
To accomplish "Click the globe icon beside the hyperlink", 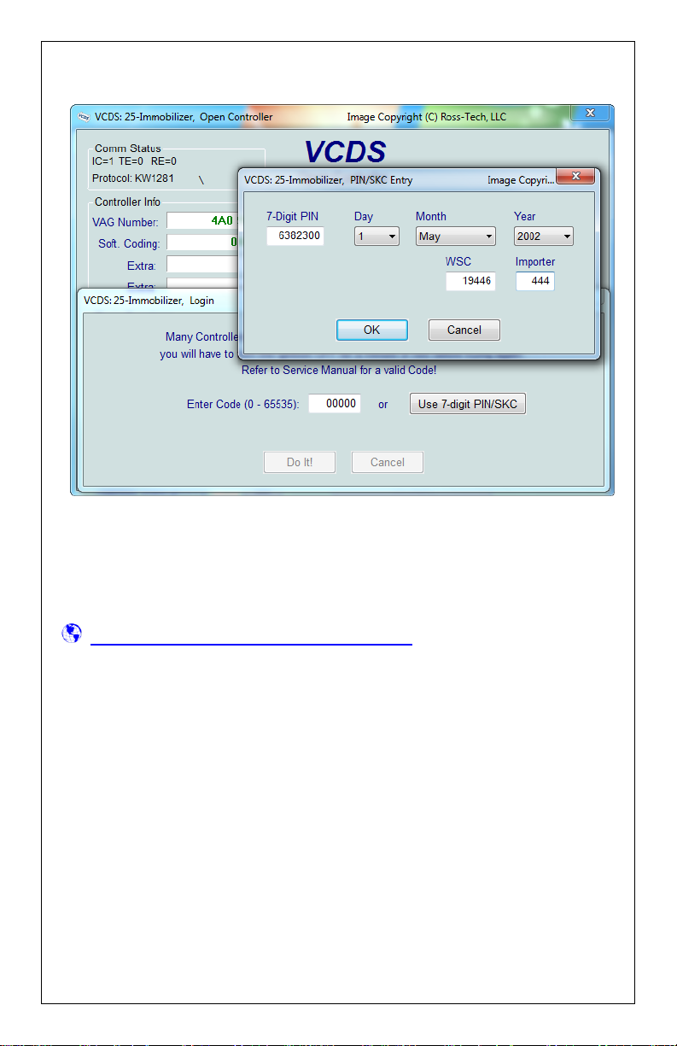I will (x=72, y=634).
